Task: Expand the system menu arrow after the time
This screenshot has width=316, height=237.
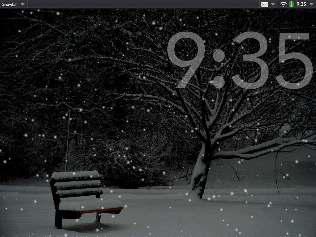Action: [x=311, y=4]
